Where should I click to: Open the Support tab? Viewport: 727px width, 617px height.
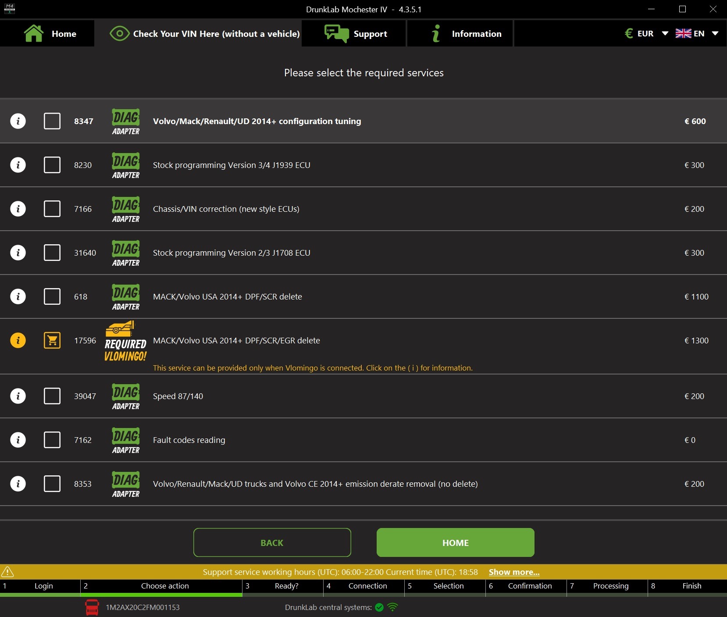pos(356,34)
